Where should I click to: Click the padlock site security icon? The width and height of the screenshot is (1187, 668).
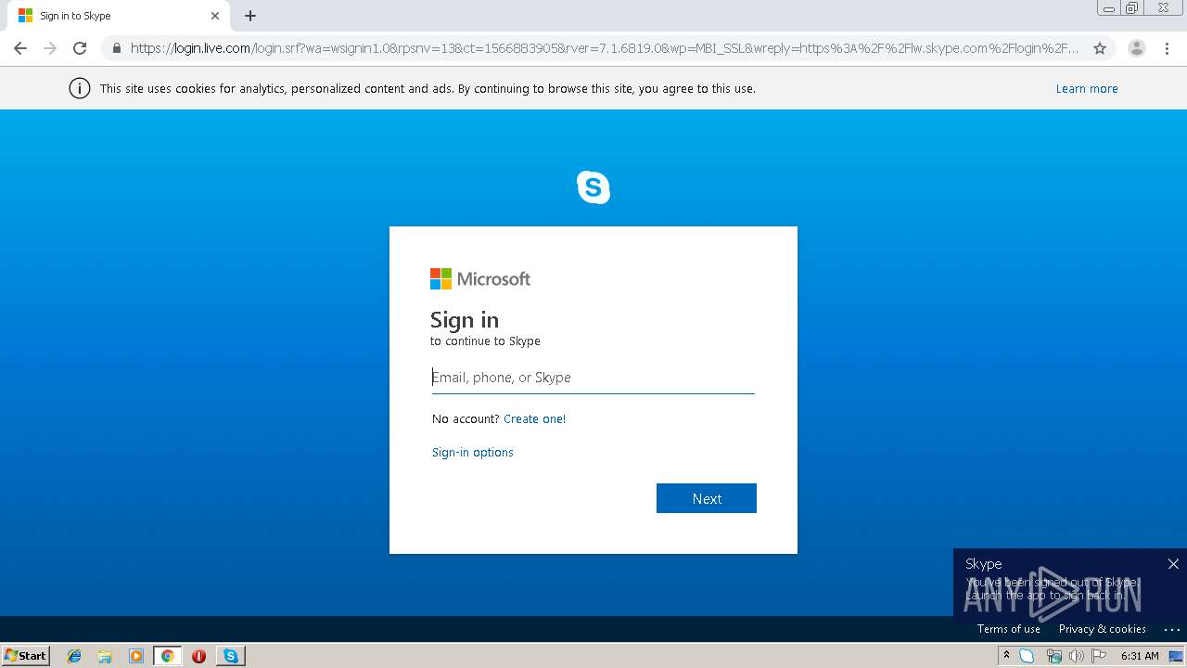(x=117, y=48)
